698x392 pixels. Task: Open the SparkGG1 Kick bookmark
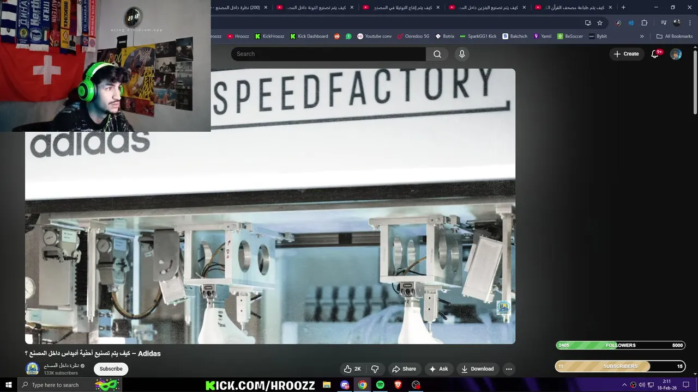pyautogui.click(x=478, y=36)
